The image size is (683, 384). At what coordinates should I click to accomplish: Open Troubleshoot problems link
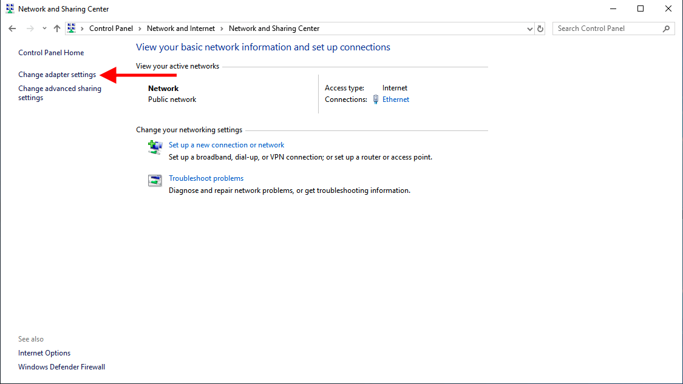(206, 178)
